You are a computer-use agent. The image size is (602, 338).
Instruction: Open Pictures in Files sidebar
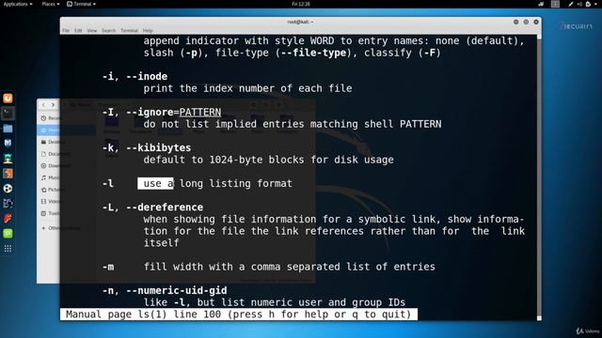pos(50,190)
